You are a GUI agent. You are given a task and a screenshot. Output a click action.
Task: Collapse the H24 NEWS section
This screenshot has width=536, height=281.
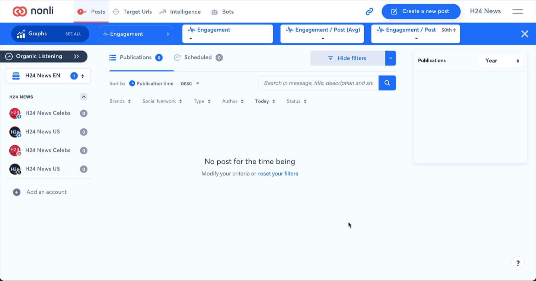[x=84, y=97]
